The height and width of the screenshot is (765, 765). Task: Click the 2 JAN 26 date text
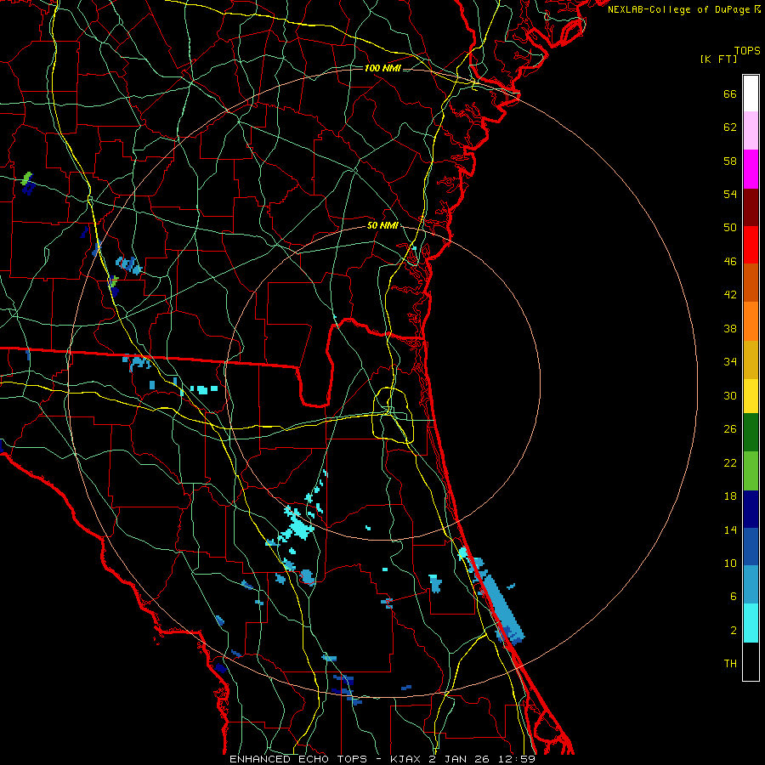[x=461, y=759]
